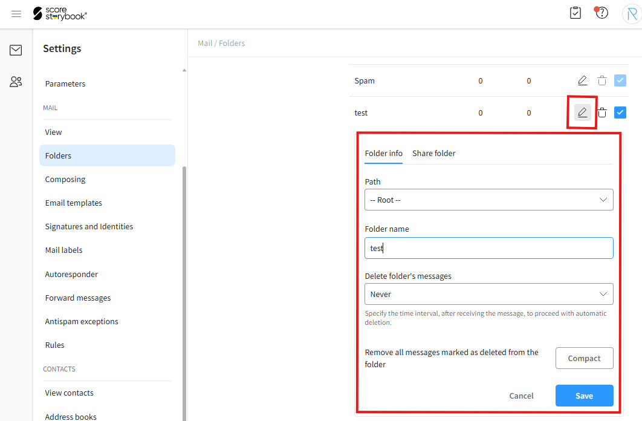Viewport: 642px width, 421px height.
Task: Click Cancel in folder editor
Action: tap(521, 396)
